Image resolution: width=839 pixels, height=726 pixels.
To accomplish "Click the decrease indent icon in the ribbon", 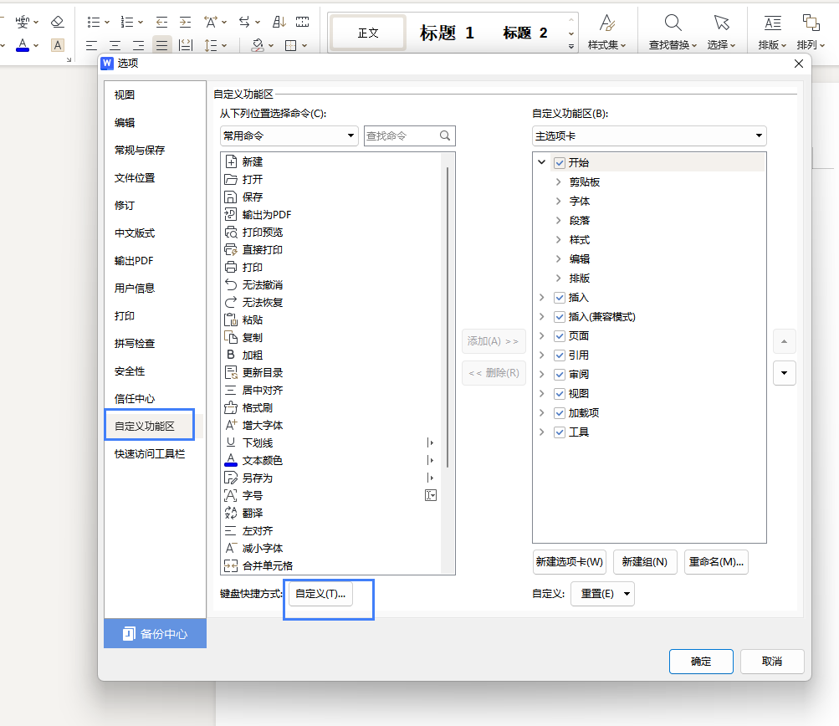I will (161, 22).
